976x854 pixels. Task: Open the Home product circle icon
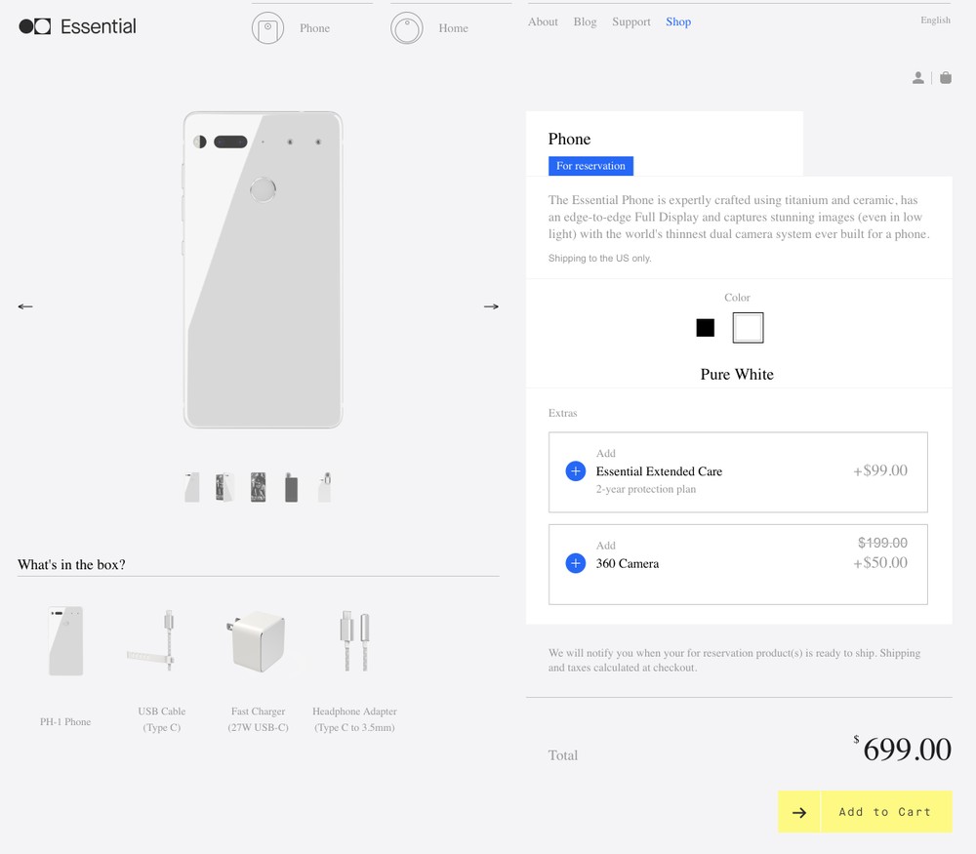[406, 28]
